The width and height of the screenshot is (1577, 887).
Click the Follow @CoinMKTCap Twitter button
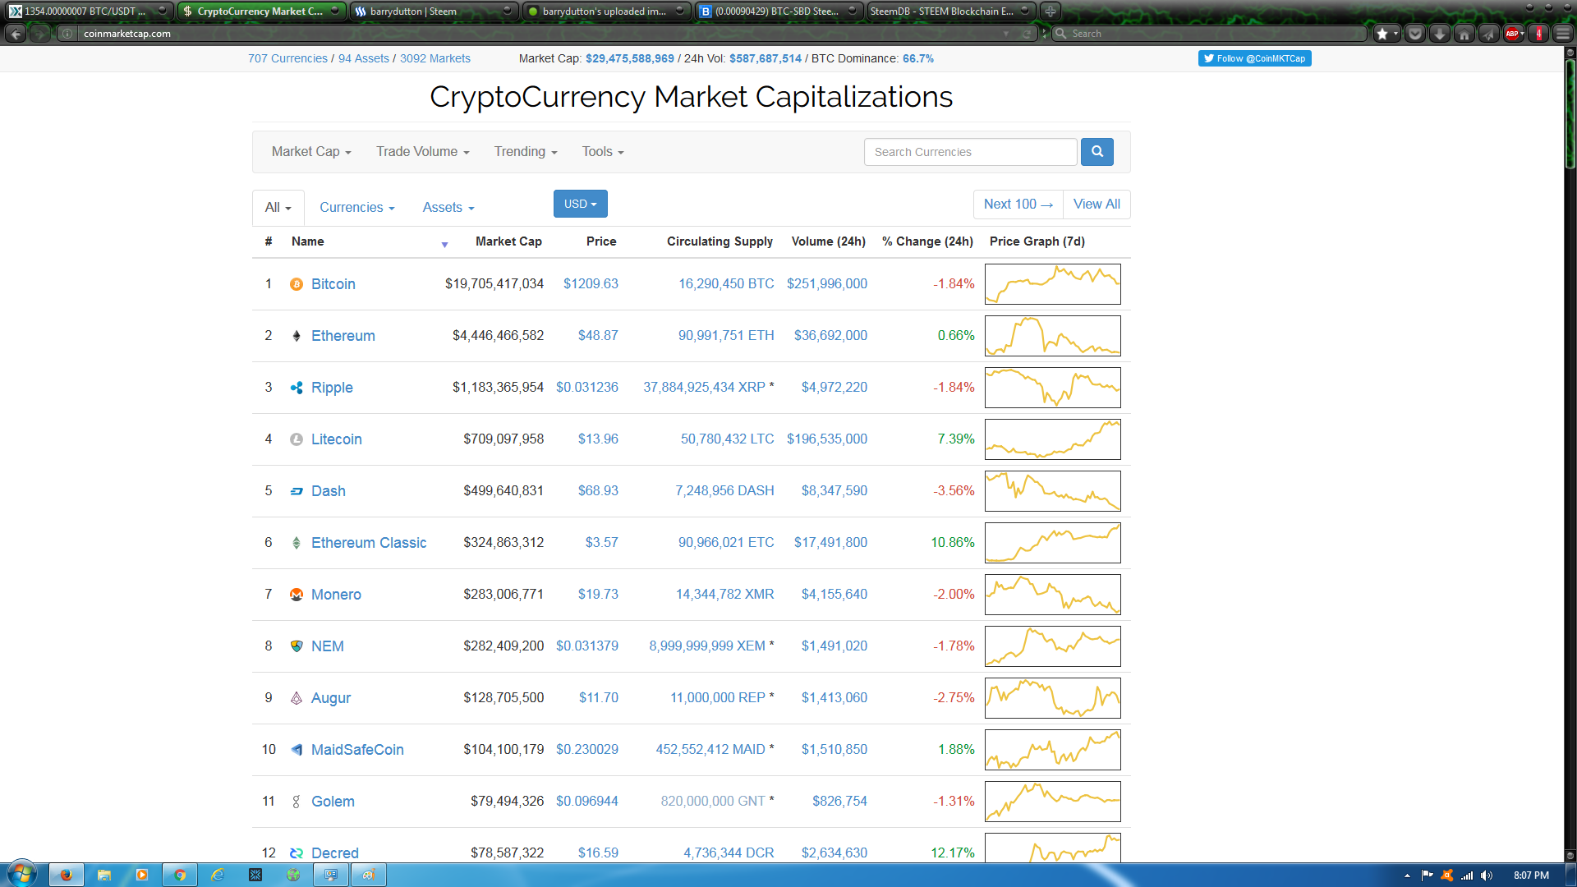1254,58
